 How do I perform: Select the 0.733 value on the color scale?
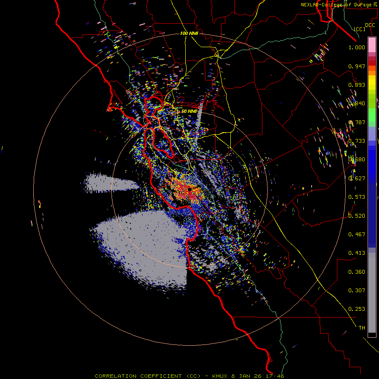tap(357, 141)
